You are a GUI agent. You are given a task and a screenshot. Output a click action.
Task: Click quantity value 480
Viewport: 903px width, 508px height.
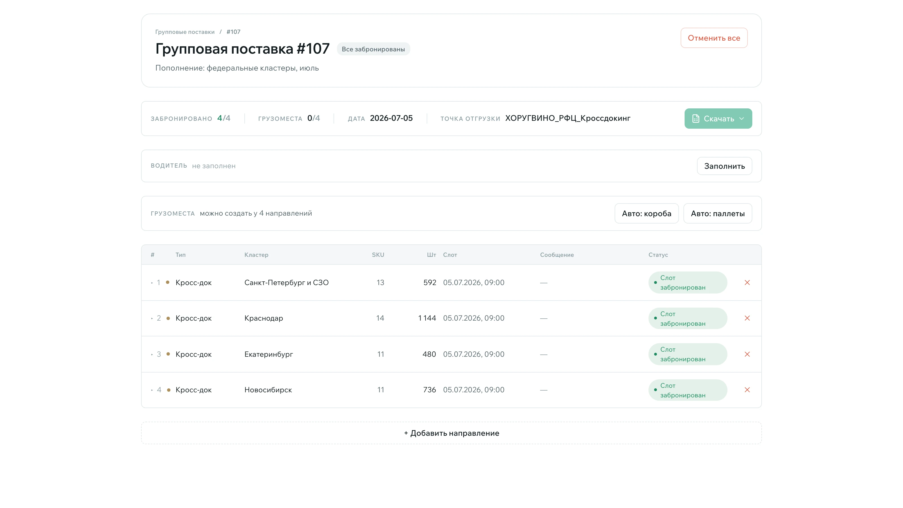429,354
